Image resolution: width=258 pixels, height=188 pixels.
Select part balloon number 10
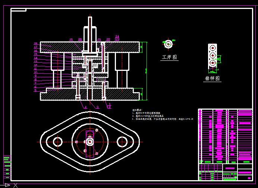35,72
